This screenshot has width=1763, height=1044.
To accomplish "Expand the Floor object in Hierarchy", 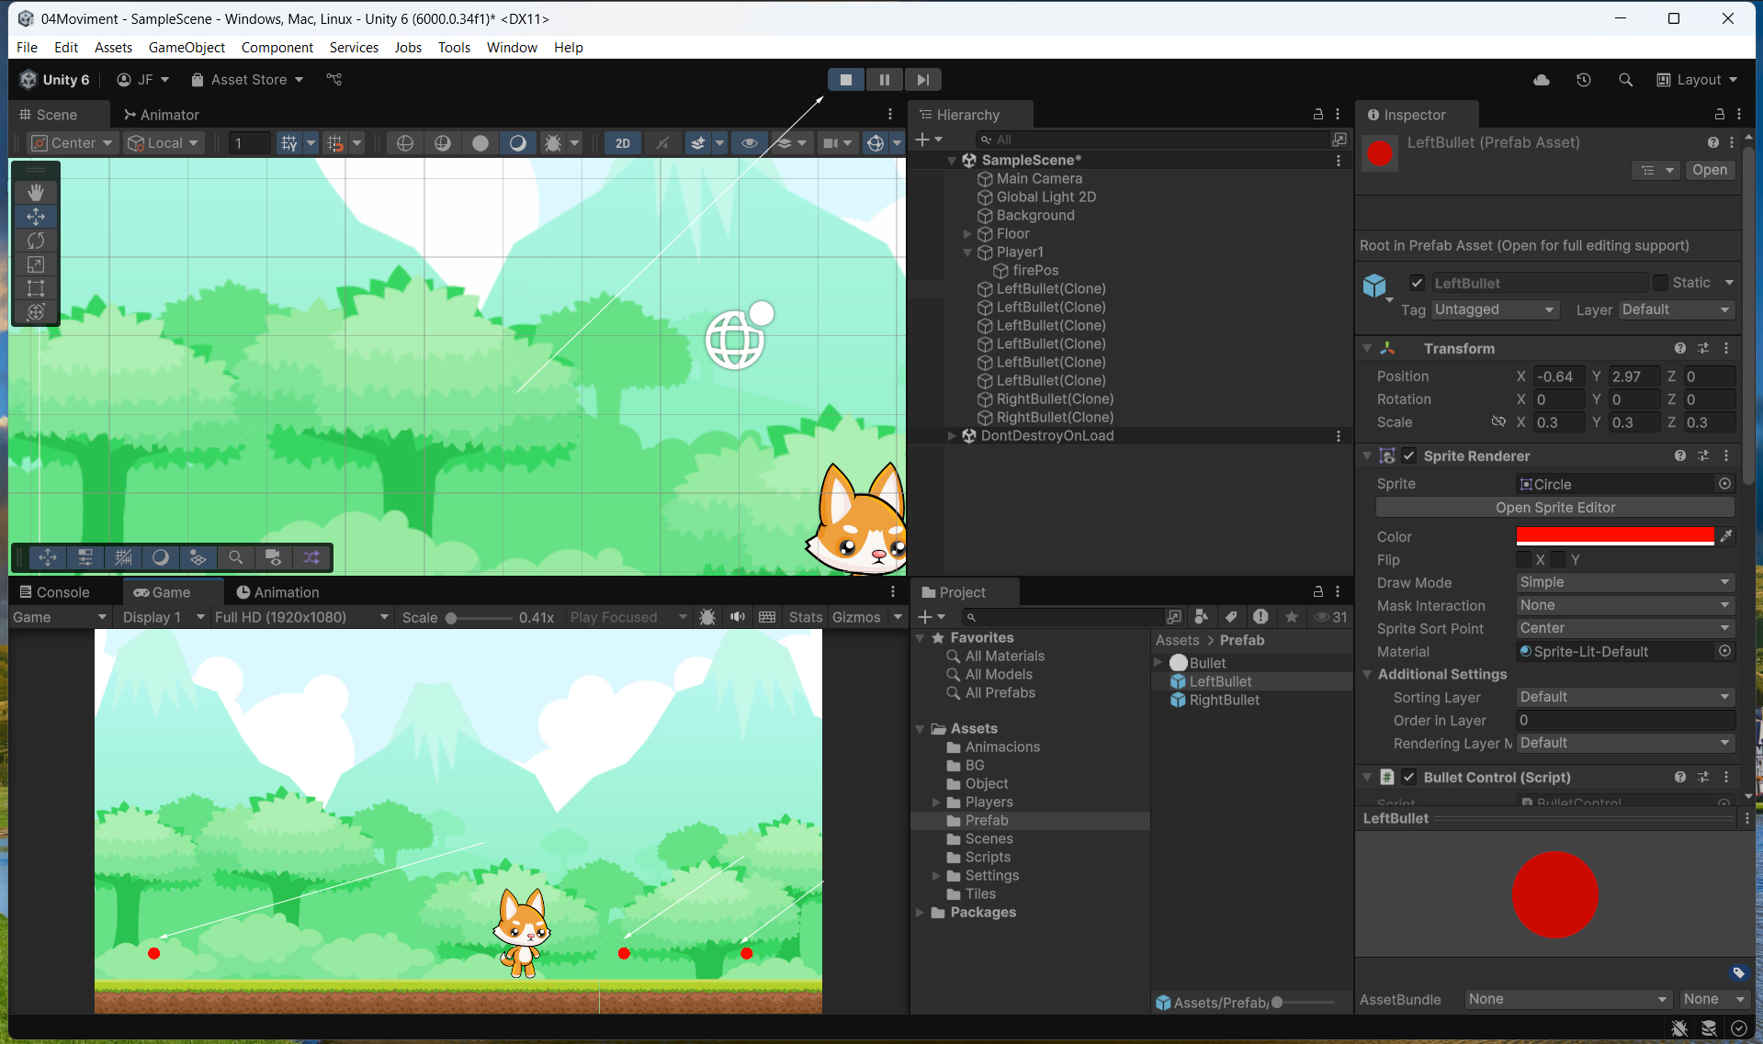I will click(967, 234).
